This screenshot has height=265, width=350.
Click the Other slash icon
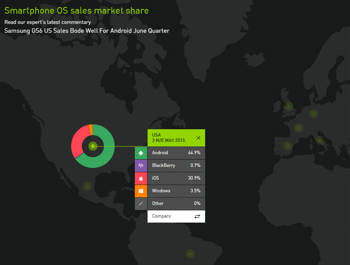point(141,204)
